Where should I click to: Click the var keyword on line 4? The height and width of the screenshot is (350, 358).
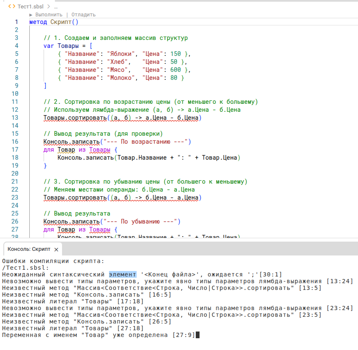(49, 46)
